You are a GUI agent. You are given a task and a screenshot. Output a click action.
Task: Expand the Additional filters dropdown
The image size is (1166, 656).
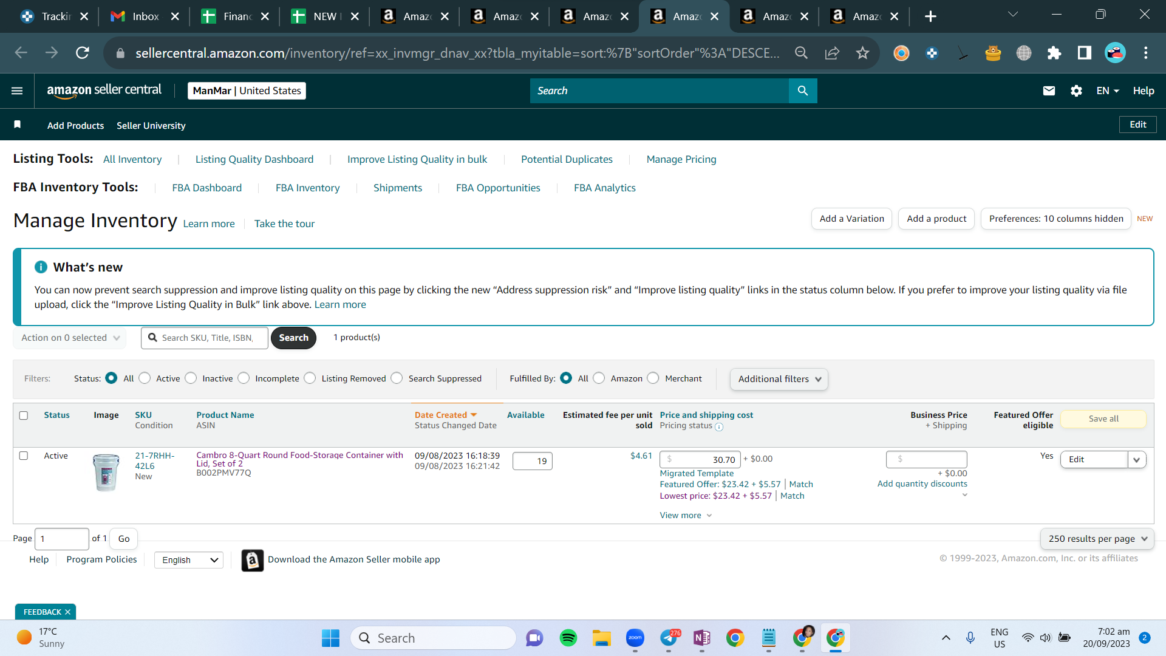pos(779,379)
